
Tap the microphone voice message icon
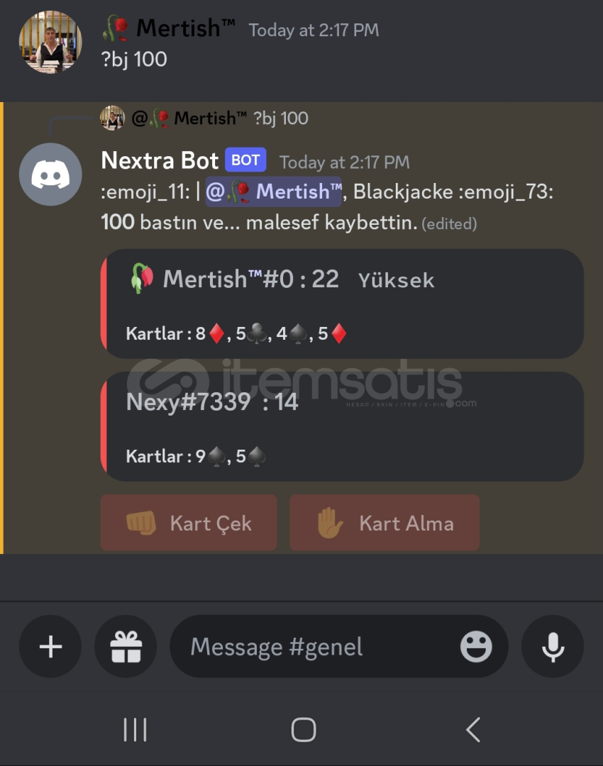tap(553, 646)
